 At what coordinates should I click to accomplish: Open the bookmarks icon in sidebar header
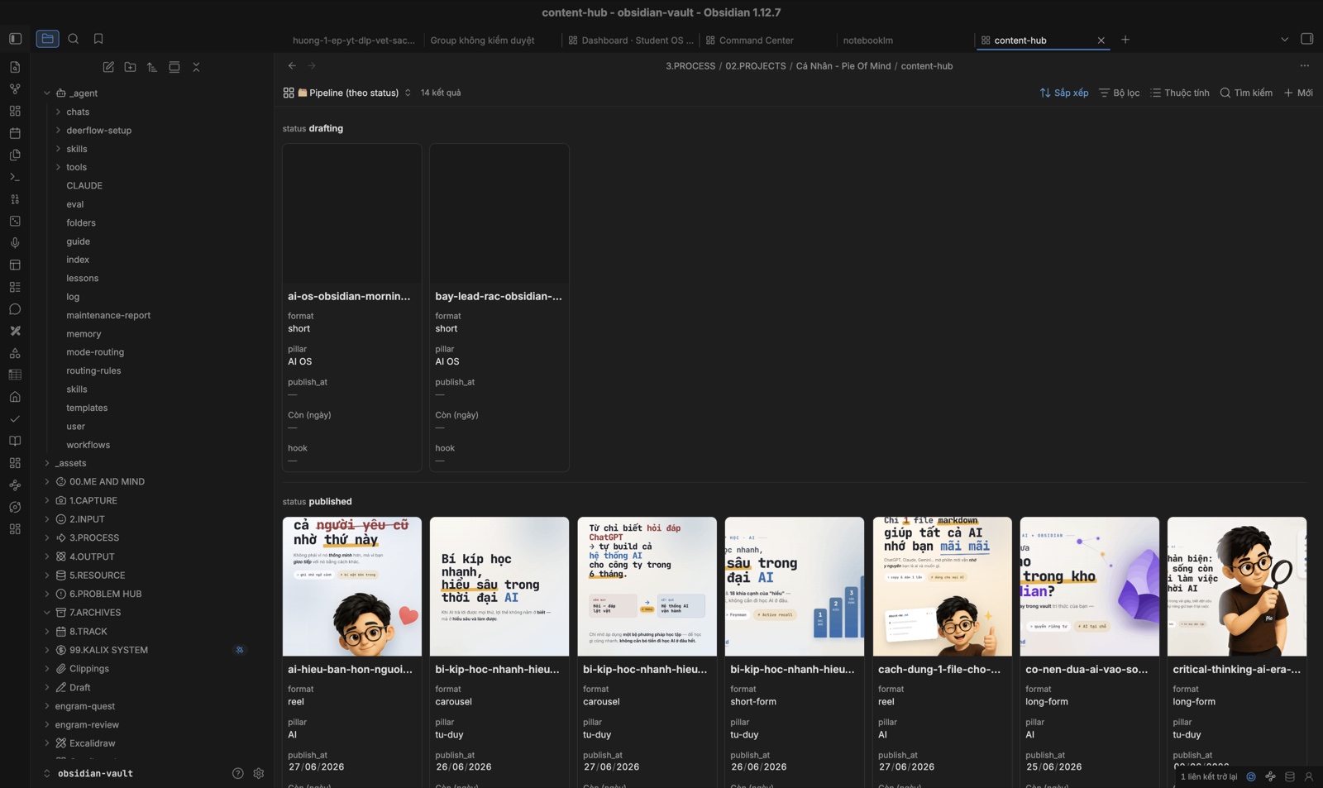98,39
